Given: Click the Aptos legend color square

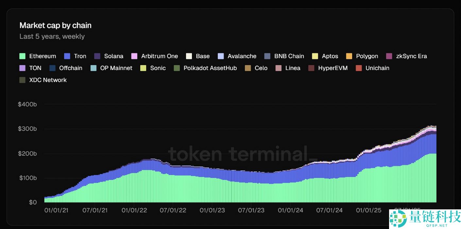Looking at the screenshot, I should click(315, 56).
